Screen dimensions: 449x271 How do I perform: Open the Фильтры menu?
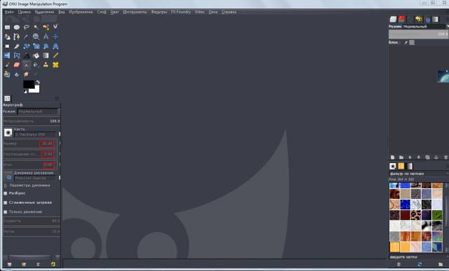click(x=159, y=12)
